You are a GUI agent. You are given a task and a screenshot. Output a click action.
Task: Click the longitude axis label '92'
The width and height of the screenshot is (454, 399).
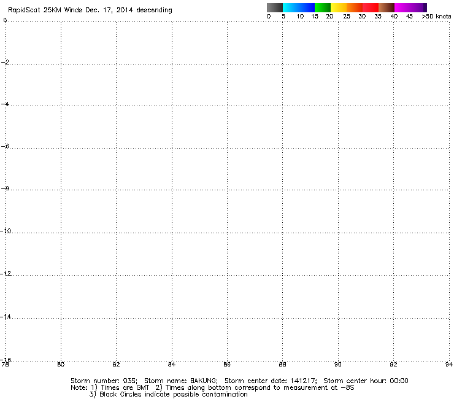click(393, 365)
